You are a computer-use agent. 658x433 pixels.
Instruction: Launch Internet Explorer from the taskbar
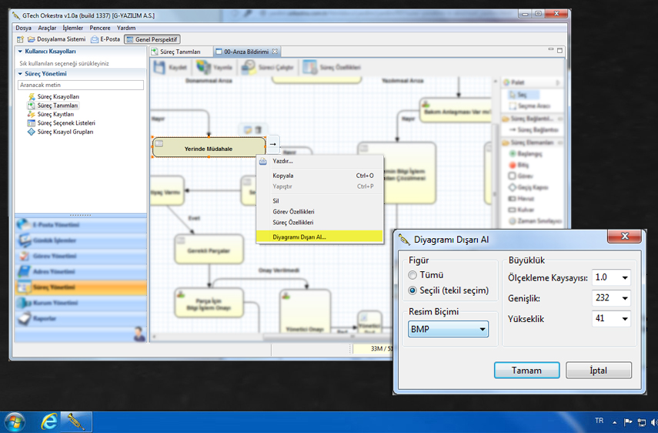50,421
